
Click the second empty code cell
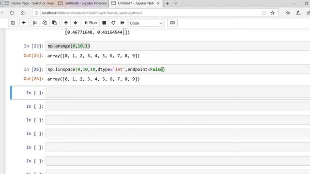point(178,106)
